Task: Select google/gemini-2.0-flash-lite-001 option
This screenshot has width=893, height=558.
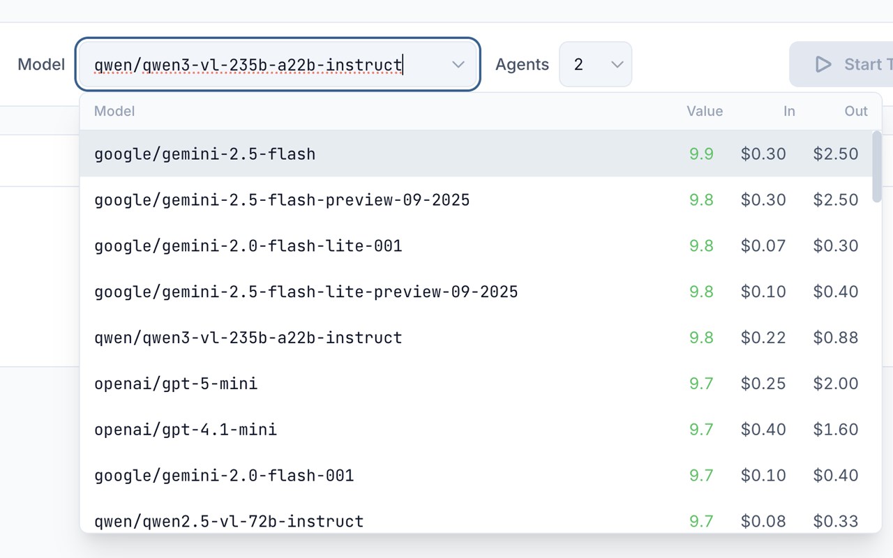Action: (248, 246)
